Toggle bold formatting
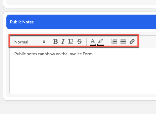Screen dimensions: 156x114 click(56, 42)
